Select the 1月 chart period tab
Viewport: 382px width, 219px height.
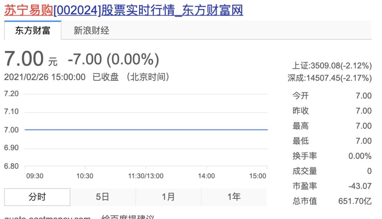tap(168, 197)
